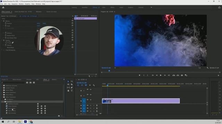Collapse the Dissolve folder
The height and width of the screenshot is (124, 222).
pyautogui.click(x=3, y=102)
